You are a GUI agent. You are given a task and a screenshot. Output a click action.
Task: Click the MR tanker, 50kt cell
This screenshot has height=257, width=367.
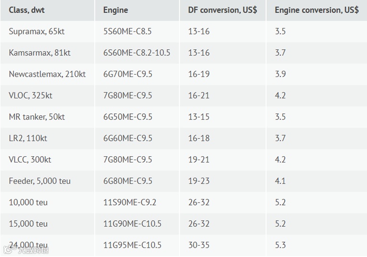pyautogui.click(x=36, y=117)
